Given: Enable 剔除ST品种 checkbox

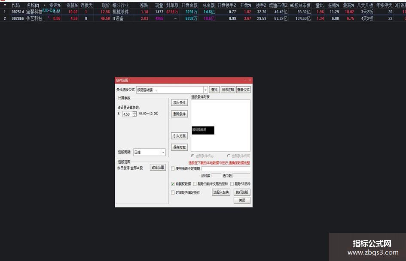Looking at the screenshot, I should click(232, 184).
